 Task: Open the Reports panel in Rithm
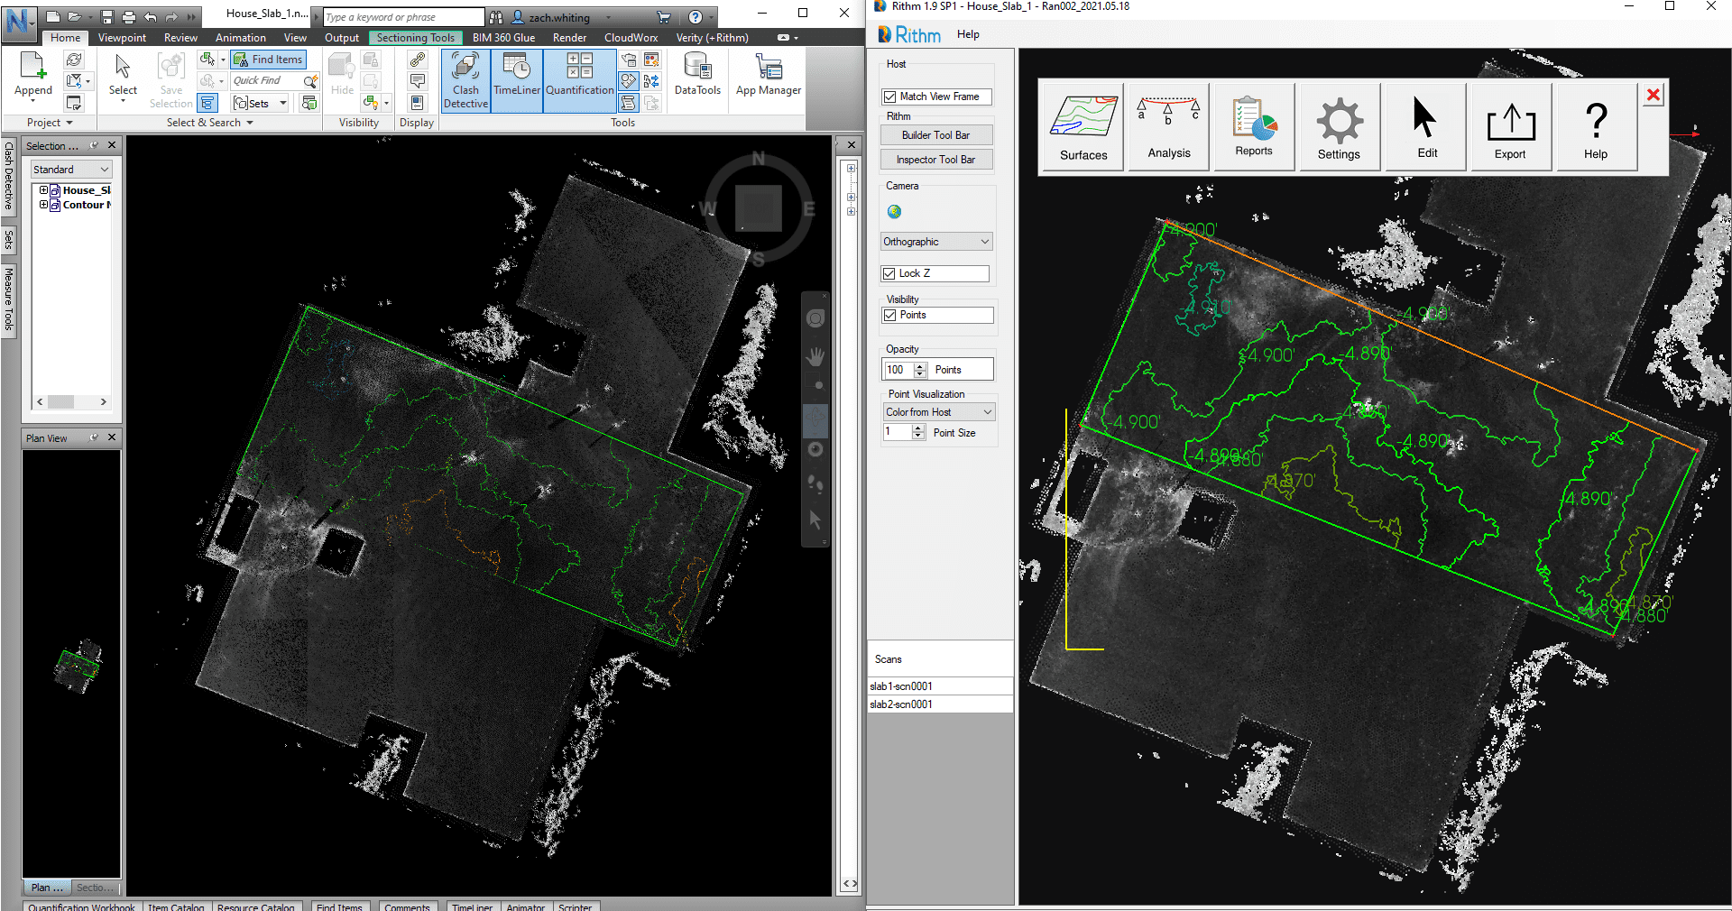tap(1253, 126)
